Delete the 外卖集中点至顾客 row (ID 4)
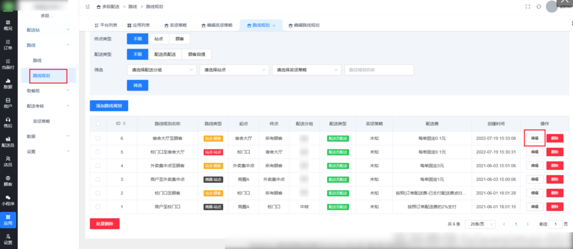 555,166
